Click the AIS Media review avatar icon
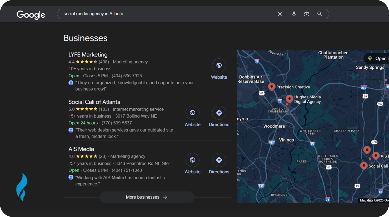This screenshot has height=217, width=389. 71,177
